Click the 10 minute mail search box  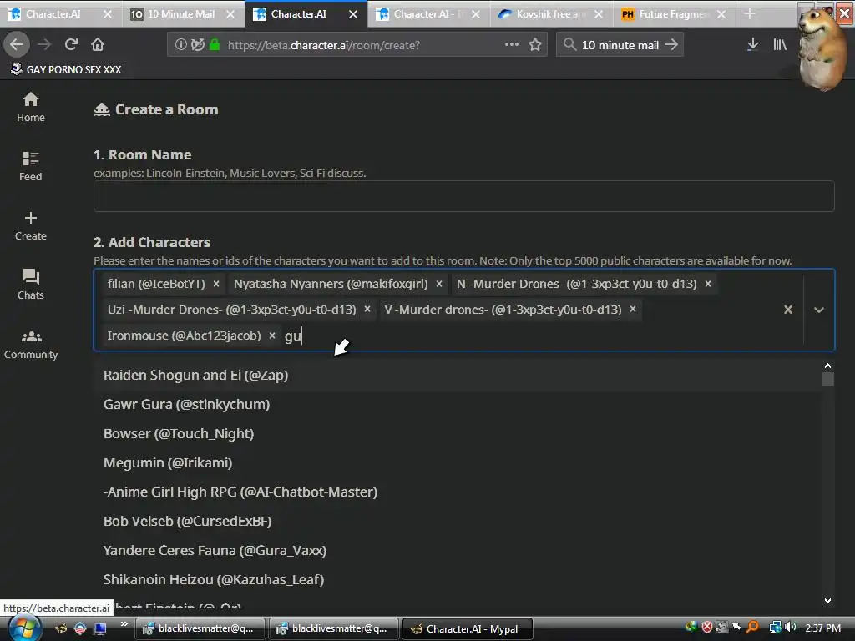(620, 45)
